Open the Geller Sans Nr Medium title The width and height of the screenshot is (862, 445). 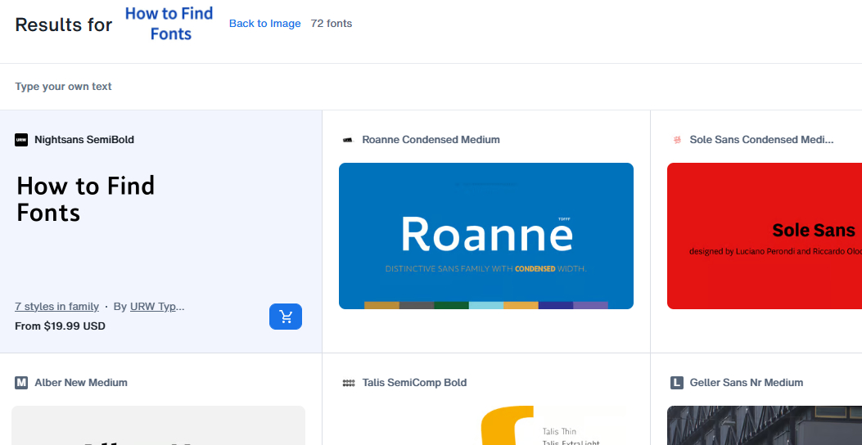(x=747, y=382)
